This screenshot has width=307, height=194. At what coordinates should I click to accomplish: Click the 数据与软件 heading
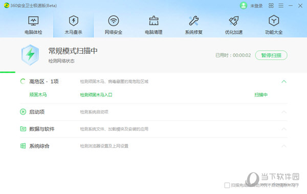pos(42,129)
